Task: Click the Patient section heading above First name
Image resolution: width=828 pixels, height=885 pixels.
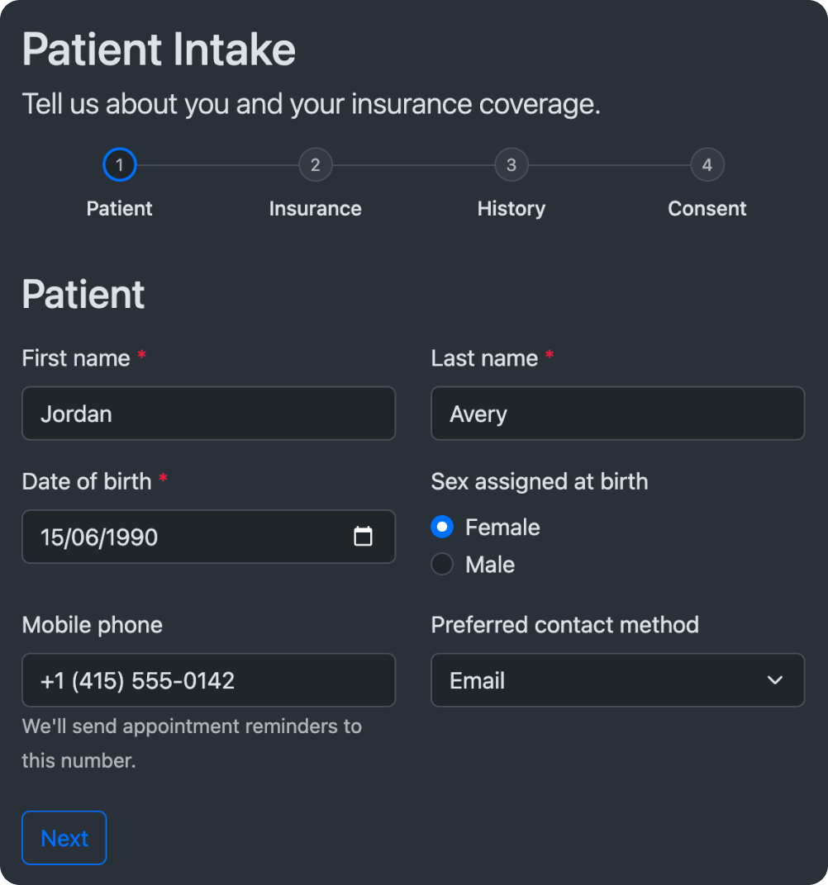Action: click(83, 294)
